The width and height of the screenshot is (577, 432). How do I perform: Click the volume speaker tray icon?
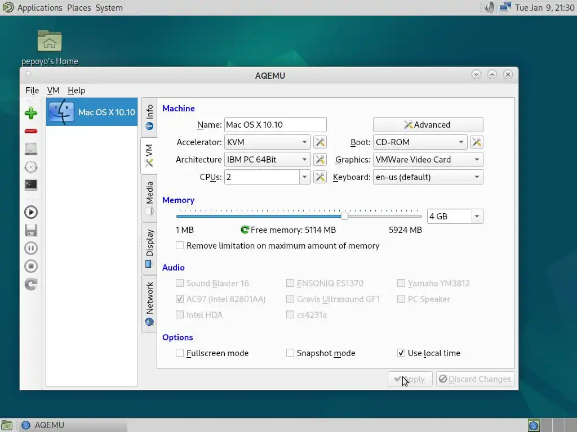tap(489, 7)
